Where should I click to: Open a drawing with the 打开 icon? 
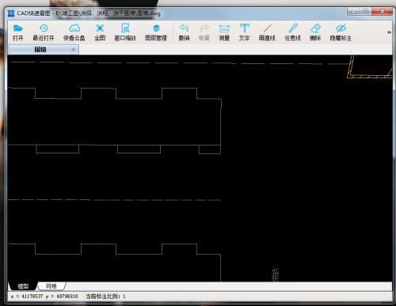pyautogui.click(x=18, y=32)
